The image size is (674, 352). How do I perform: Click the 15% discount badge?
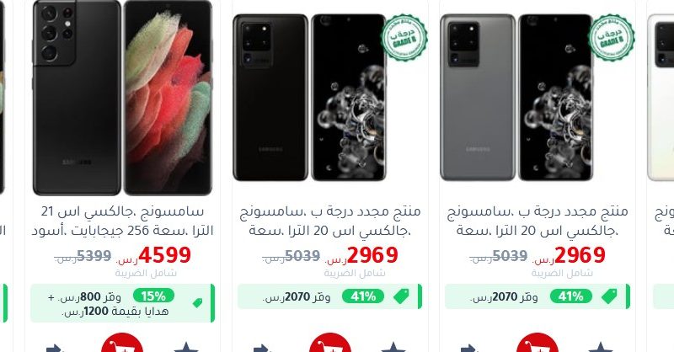point(153,296)
